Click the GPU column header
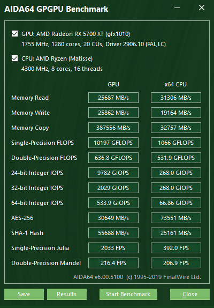214x308 pixels. pyautogui.click(x=113, y=84)
